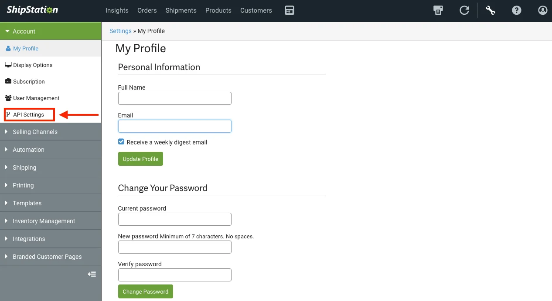Expand Selling Channels section

51,132
